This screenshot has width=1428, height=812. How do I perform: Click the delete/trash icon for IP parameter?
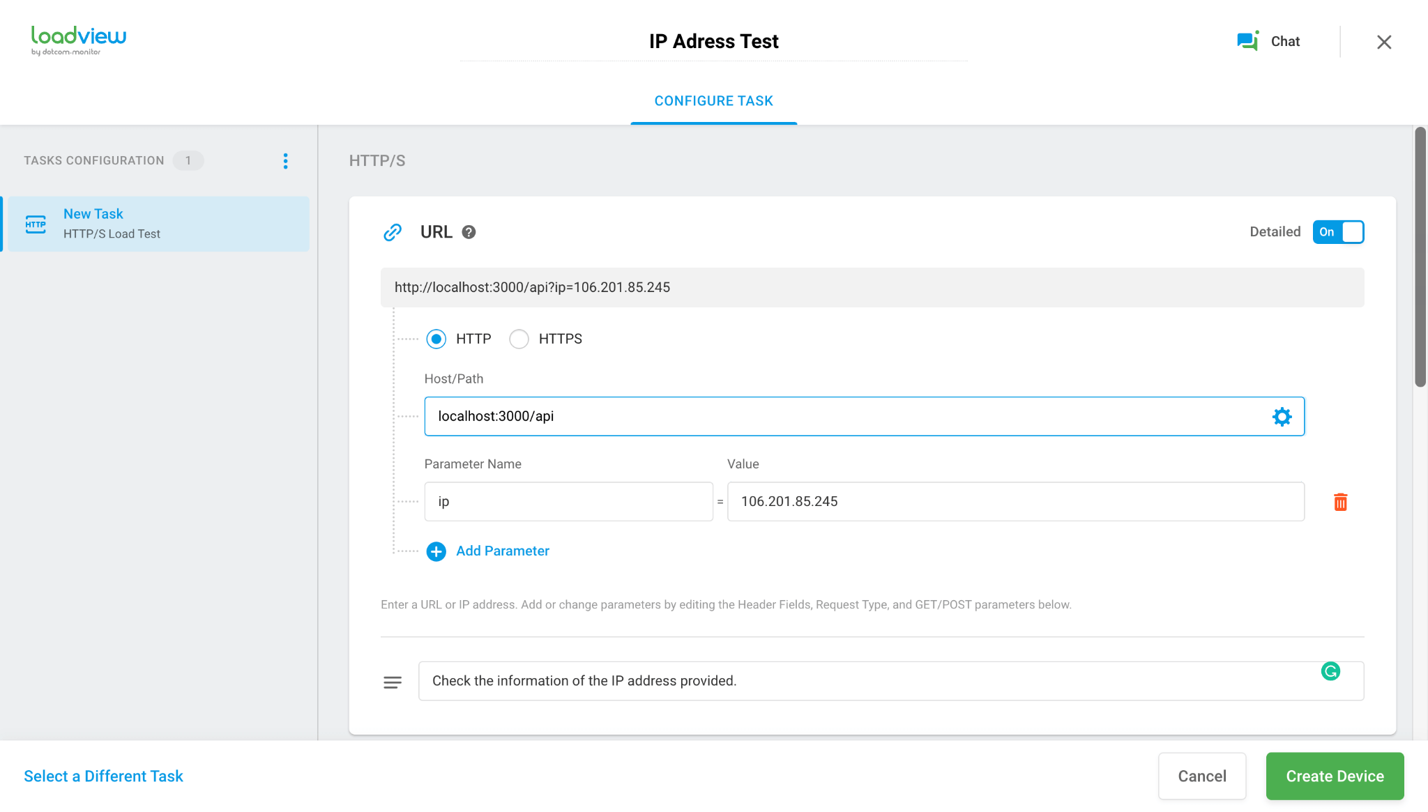point(1341,501)
